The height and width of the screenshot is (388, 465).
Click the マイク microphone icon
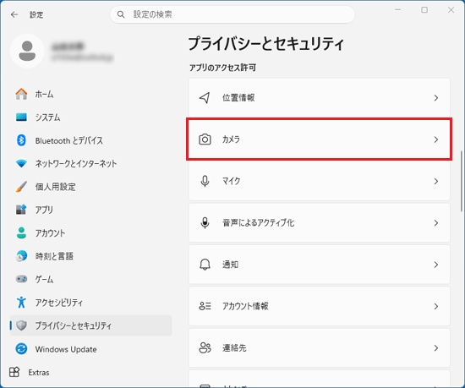(x=205, y=181)
